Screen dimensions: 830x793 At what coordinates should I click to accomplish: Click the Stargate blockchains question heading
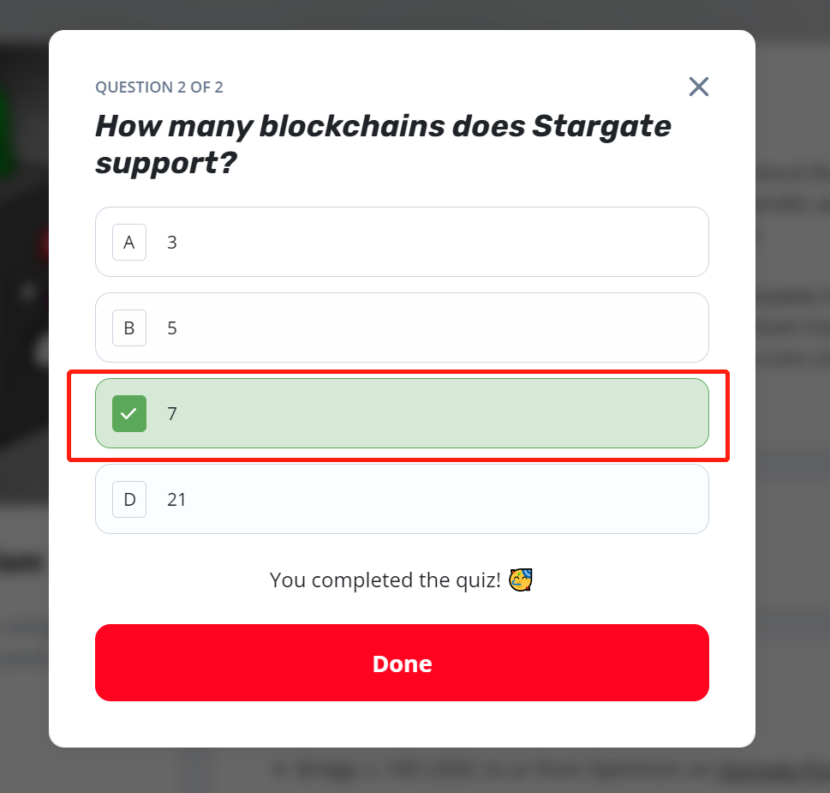(x=383, y=143)
